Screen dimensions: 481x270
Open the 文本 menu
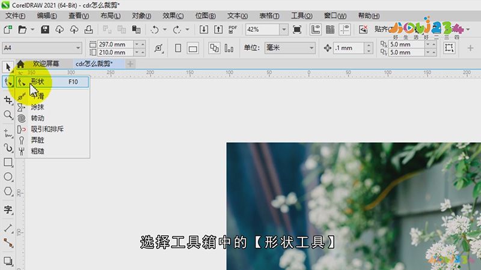[237, 16]
